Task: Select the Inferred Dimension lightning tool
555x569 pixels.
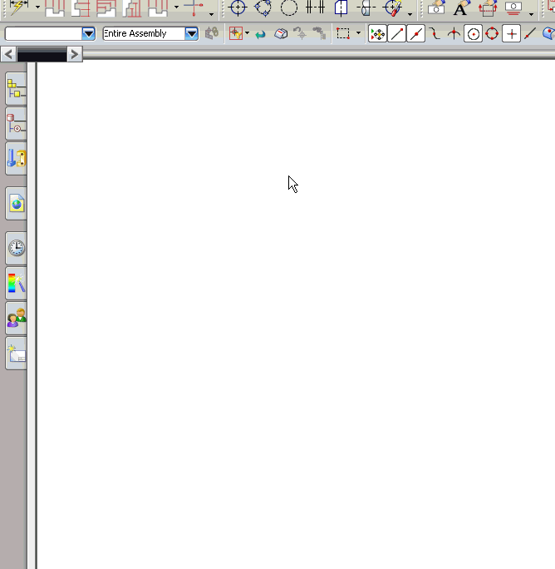Action: [19, 7]
